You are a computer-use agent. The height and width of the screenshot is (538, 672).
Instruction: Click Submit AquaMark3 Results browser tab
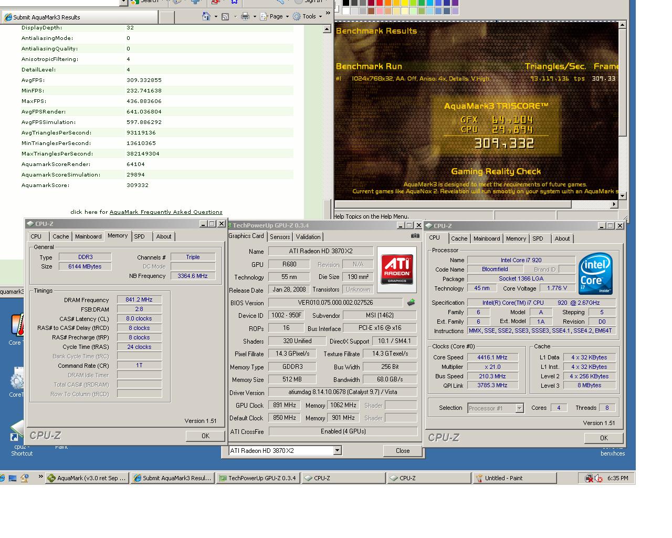[80, 17]
